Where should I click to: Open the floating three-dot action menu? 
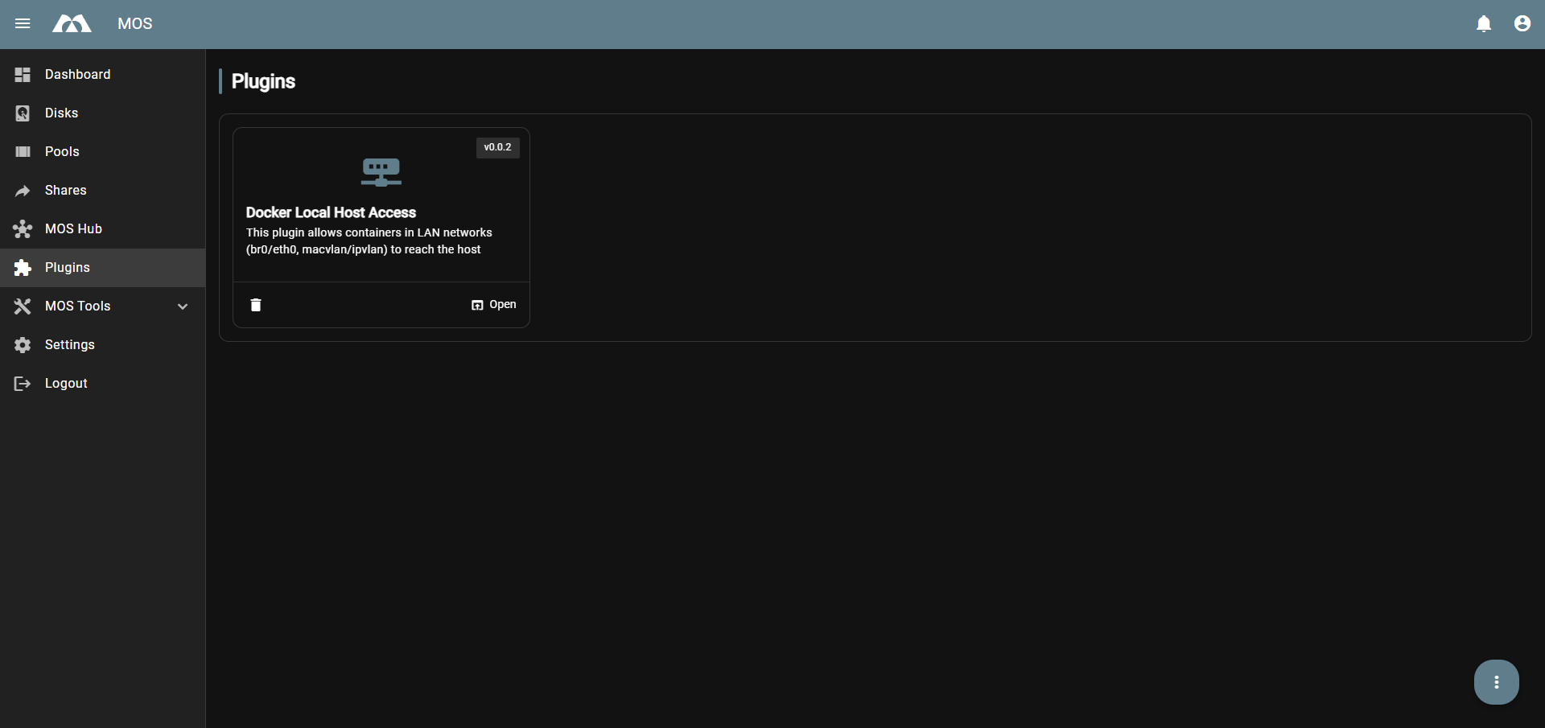click(1496, 681)
